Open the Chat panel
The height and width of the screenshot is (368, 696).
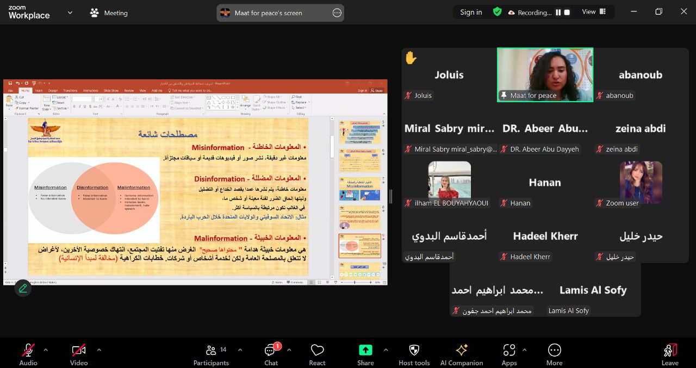(271, 351)
